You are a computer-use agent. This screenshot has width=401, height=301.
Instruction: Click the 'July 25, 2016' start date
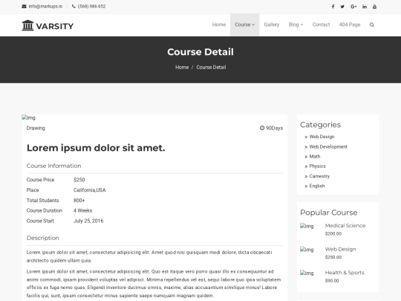click(x=88, y=221)
